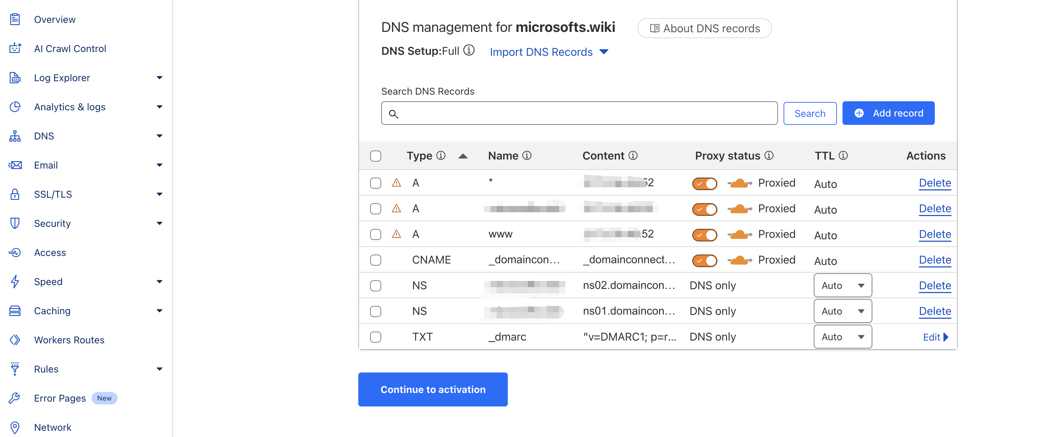Click the warning triangle on www record
The image size is (1060, 437).
[x=396, y=234]
